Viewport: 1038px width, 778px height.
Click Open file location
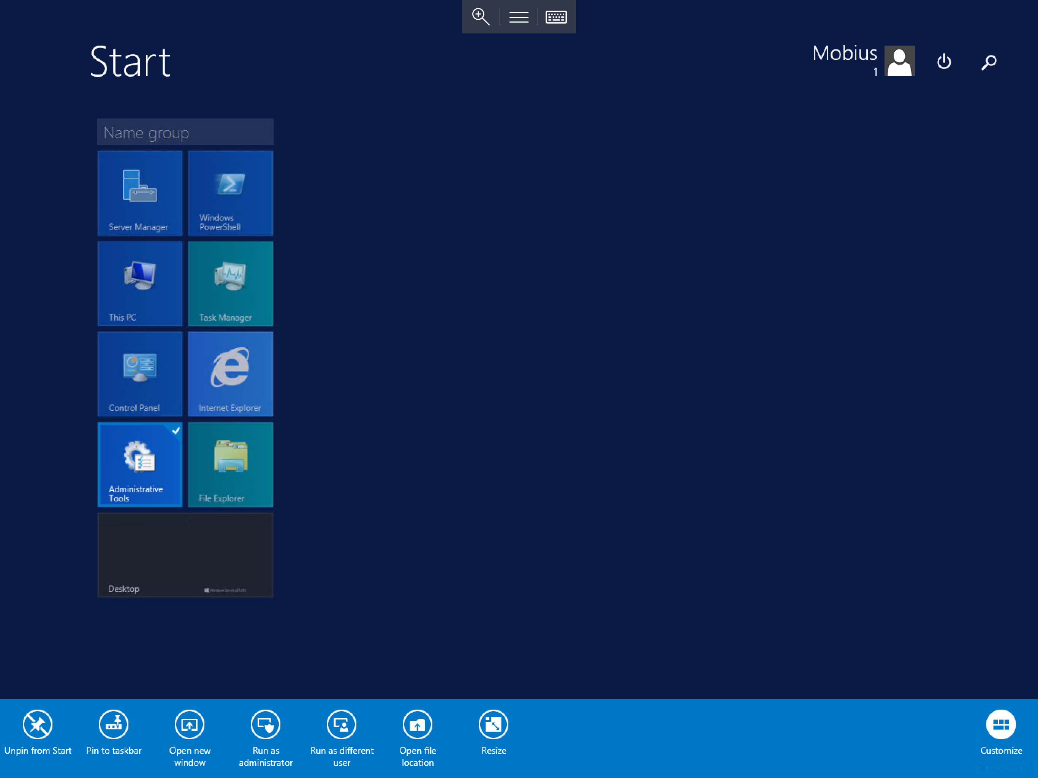[418, 738]
